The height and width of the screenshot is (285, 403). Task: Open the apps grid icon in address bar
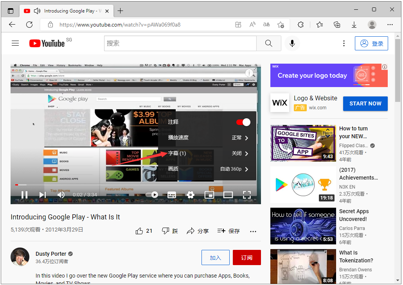tap(238, 25)
